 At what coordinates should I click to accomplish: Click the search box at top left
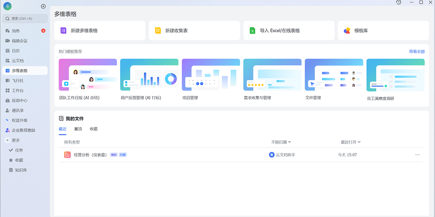[x=24, y=18]
